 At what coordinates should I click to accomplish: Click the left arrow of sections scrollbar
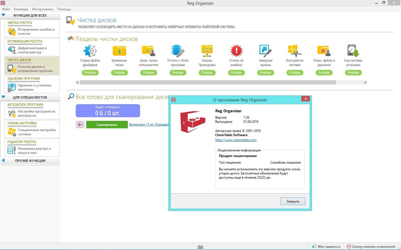[x=78, y=82]
